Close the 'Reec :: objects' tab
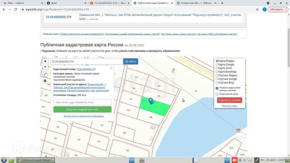This screenshot has width=290, height=163. pyautogui.click(x=42, y=3)
